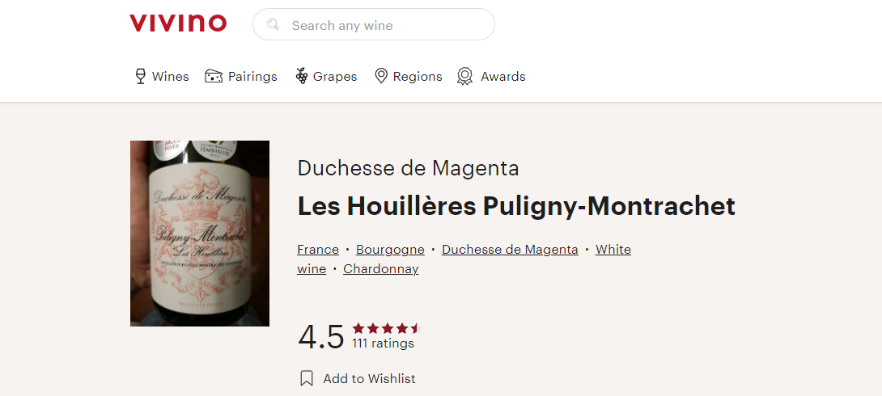Select the Chardonnay grape link
882x396 pixels.
click(x=381, y=269)
